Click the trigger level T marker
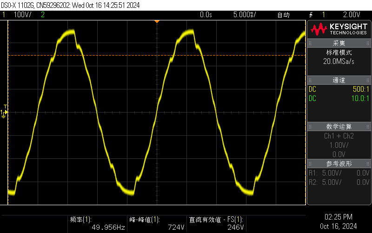Image resolution: width=372 pixels, height=233 pixels. click(x=5, y=106)
